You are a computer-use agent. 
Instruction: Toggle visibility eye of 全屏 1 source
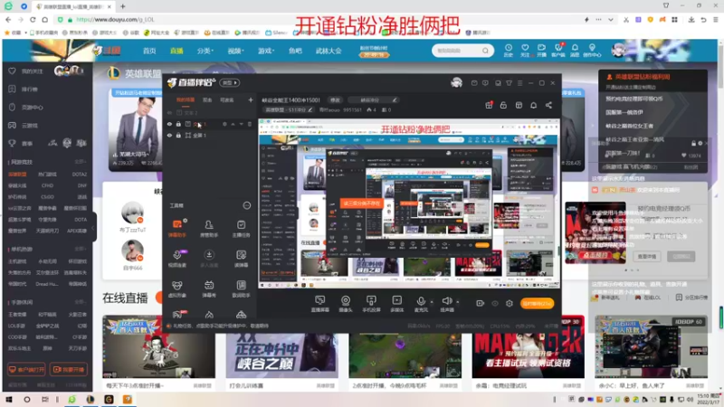point(169,135)
